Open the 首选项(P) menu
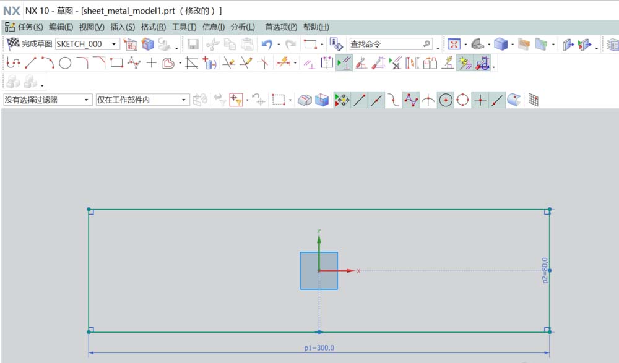This screenshot has width=619, height=363. (x=281, y=27)
